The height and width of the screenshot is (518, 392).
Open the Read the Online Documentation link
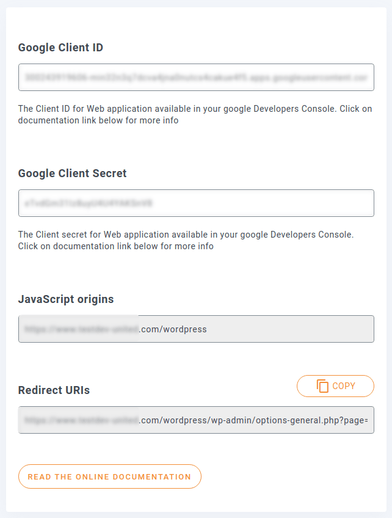(x=110, y=476)
